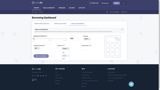Open the online chat bubble icon
Viewport: 160px width, 90px height.
click(x=90, y=3)
